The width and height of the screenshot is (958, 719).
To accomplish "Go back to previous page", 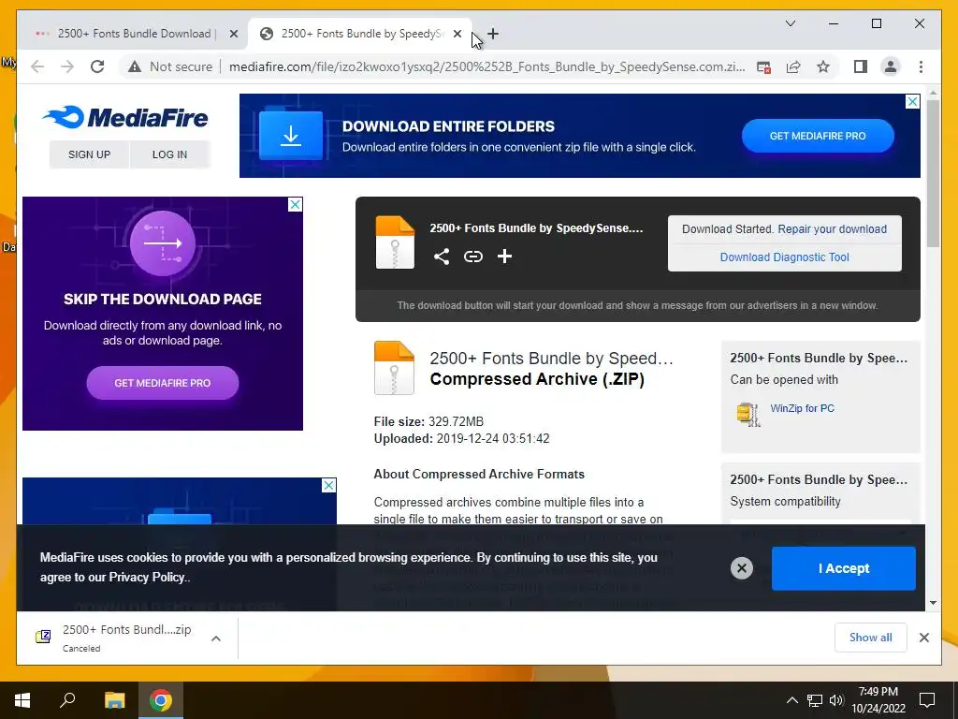I will (37, 66).
